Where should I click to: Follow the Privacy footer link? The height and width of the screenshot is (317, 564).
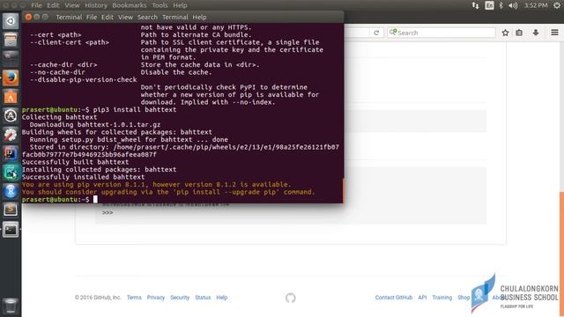click(x=155, y=298)
